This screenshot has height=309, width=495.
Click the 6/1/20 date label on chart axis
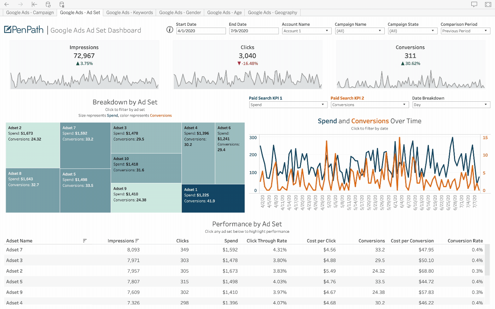[x=395, y=202]
